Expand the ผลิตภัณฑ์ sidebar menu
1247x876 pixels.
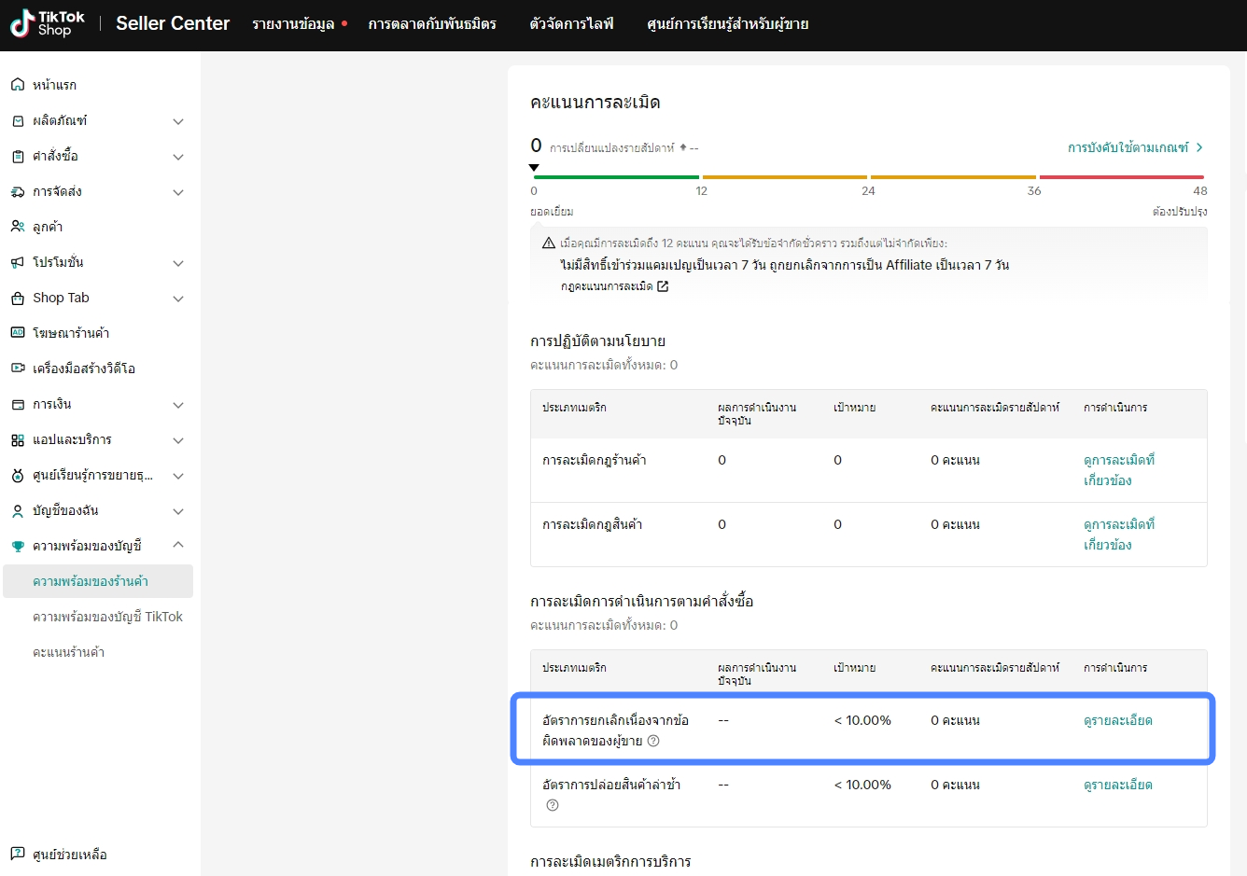(x=178, y=121)
